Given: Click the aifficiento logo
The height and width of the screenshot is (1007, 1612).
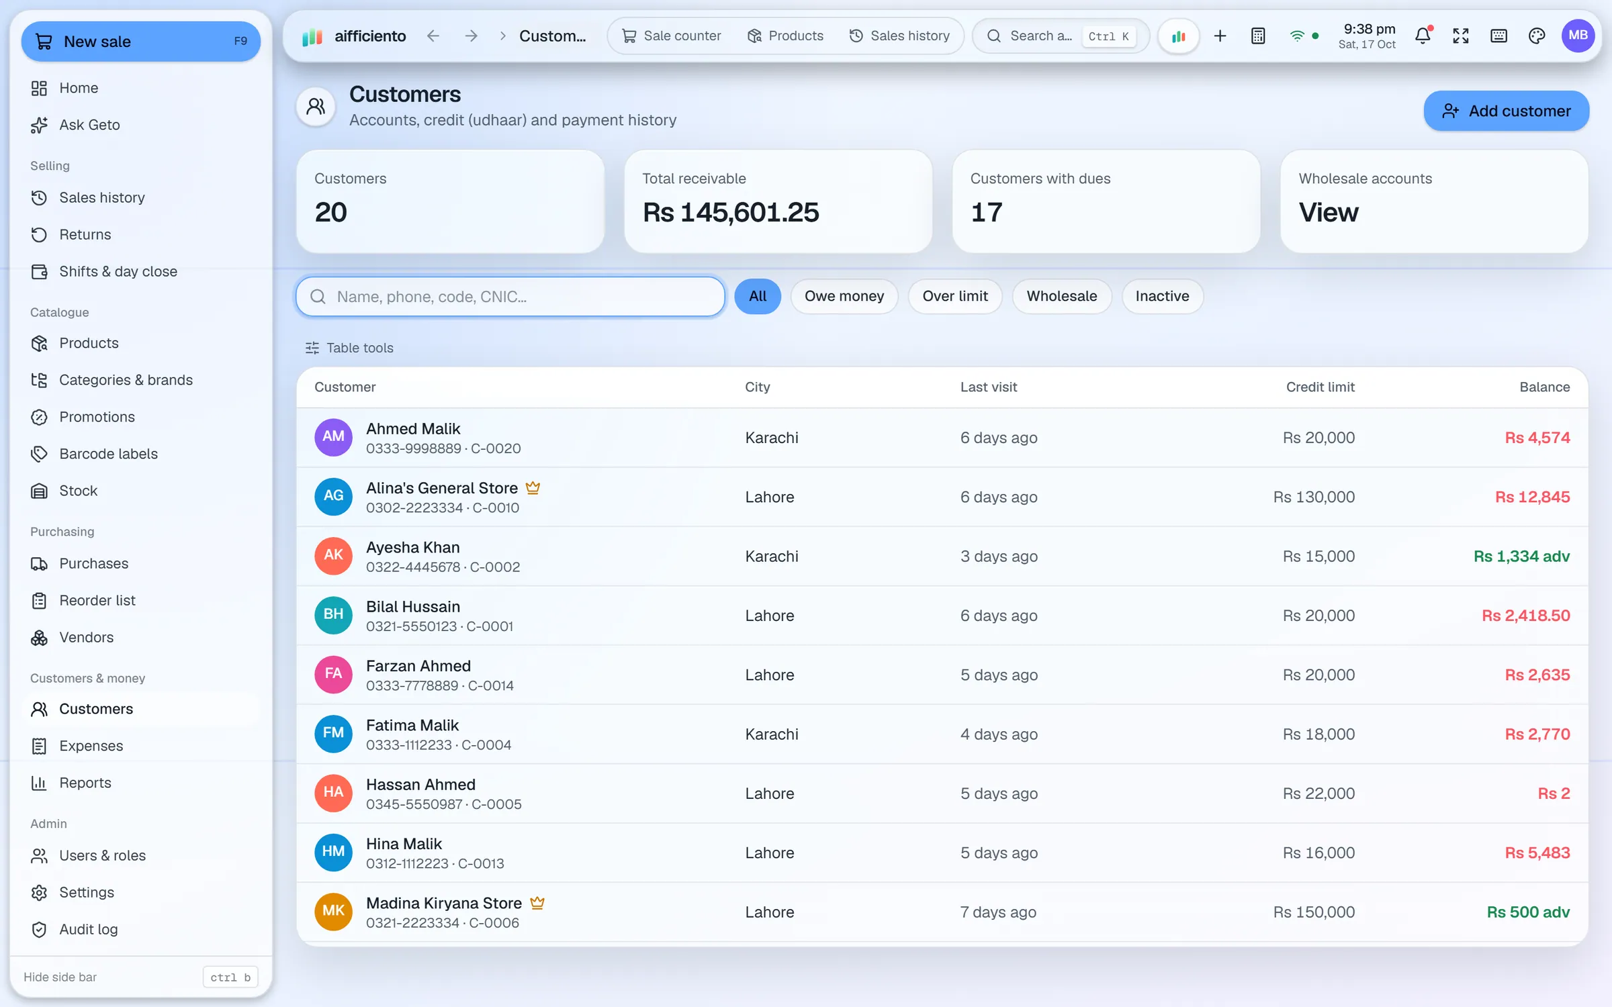Looking at the screenshot, I should pyautogui.click(x=354, y=36).
